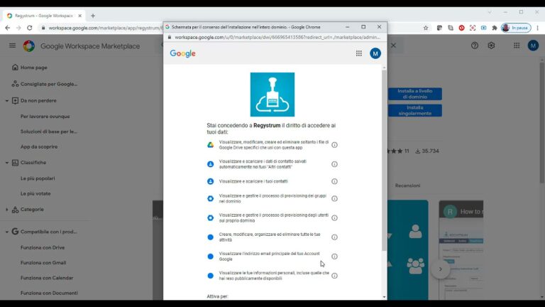Click the Regystrum browser tab
Image resolution: width=545 pixels, height=307 pixels.
point(43,16)
